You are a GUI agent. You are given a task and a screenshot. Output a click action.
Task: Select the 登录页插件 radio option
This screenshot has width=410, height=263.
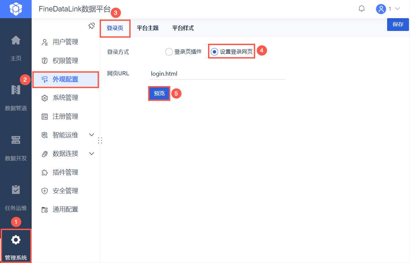click(169, 52)
